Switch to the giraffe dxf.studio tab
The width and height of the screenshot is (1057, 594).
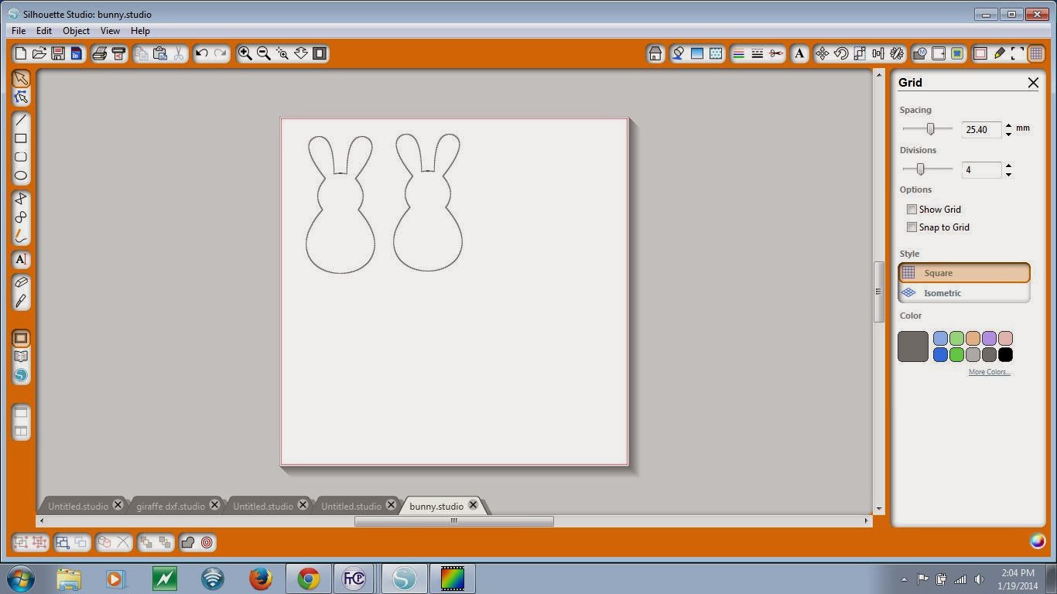click(171, 507)
